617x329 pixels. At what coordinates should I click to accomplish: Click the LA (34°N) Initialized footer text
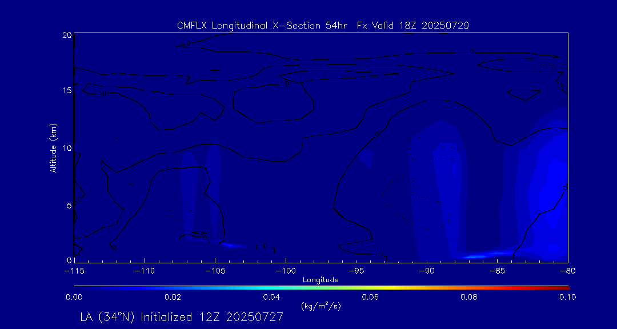point(182,317)
